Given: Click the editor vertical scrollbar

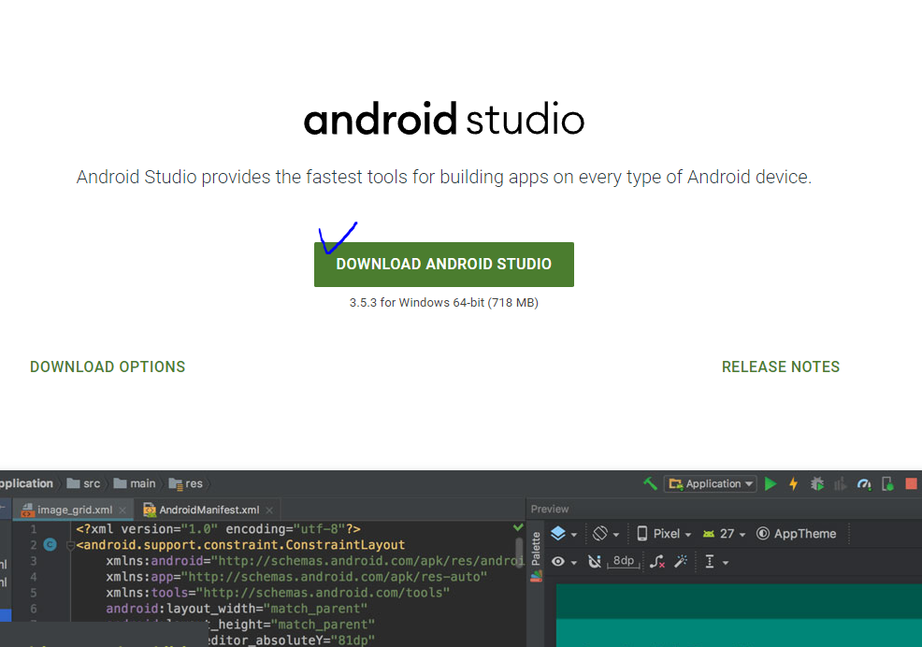Looking at the screenshot, I should click(x=519, y=552).
